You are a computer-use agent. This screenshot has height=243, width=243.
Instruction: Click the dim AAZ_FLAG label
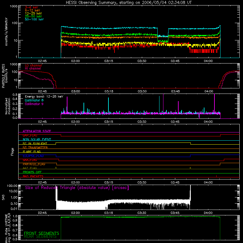(30, 168)
